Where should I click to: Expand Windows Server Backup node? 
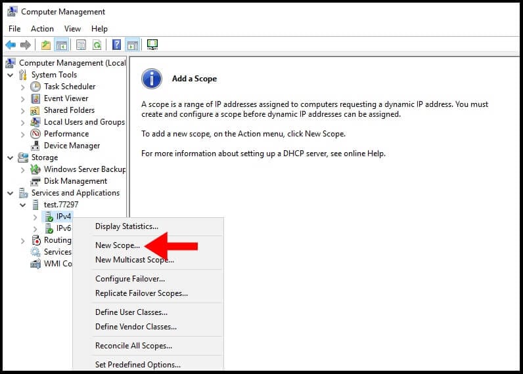click(23, 170)
